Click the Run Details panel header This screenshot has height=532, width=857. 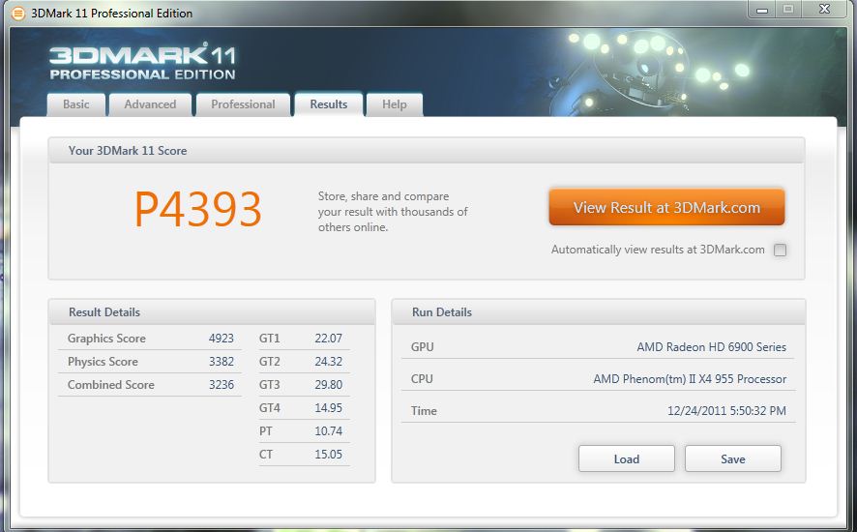(599, 312)
